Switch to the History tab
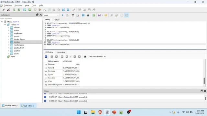207x116 pixels. pos(57,20)
